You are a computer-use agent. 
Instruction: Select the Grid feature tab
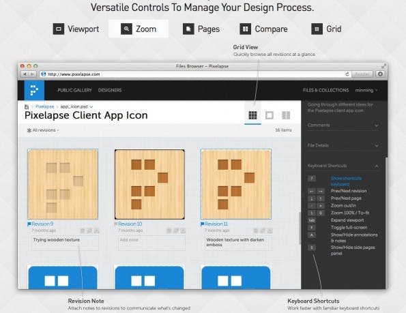(x=326, y=29)
